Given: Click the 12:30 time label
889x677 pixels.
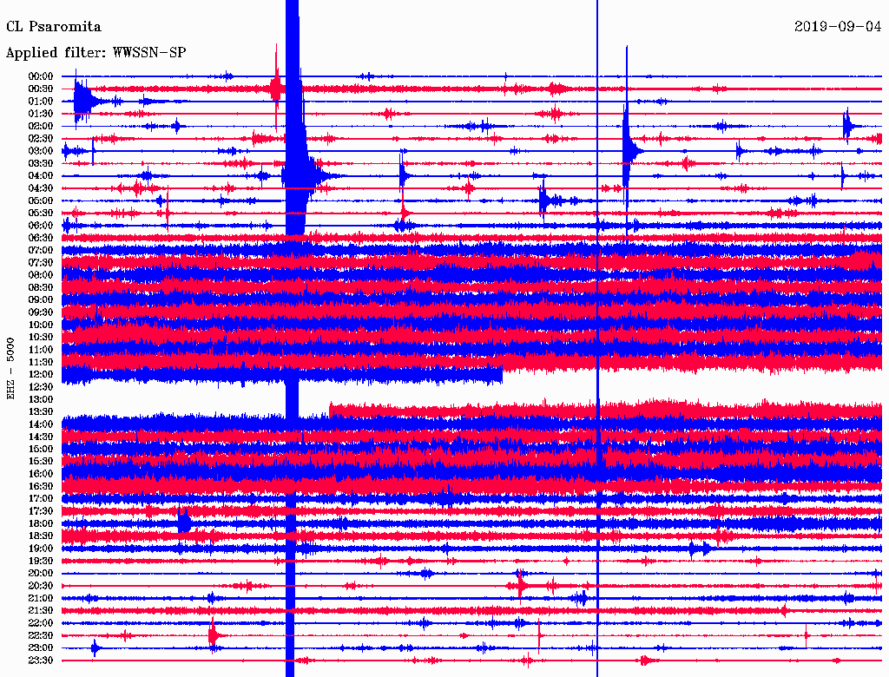Looking at the screenshot, I should [41, 387].
